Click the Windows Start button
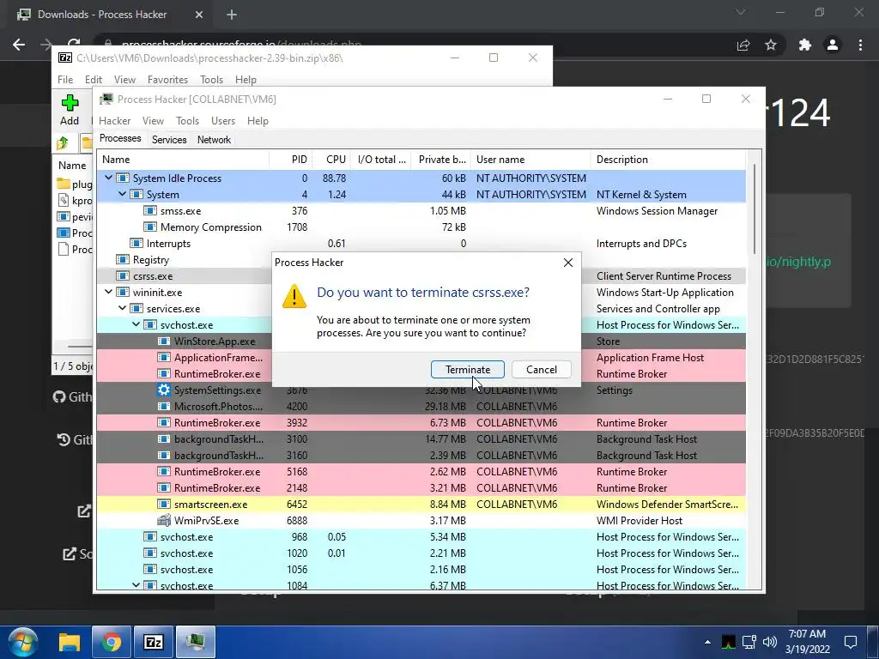This screenshot has width=879, height=659. [x=22, y=642]
